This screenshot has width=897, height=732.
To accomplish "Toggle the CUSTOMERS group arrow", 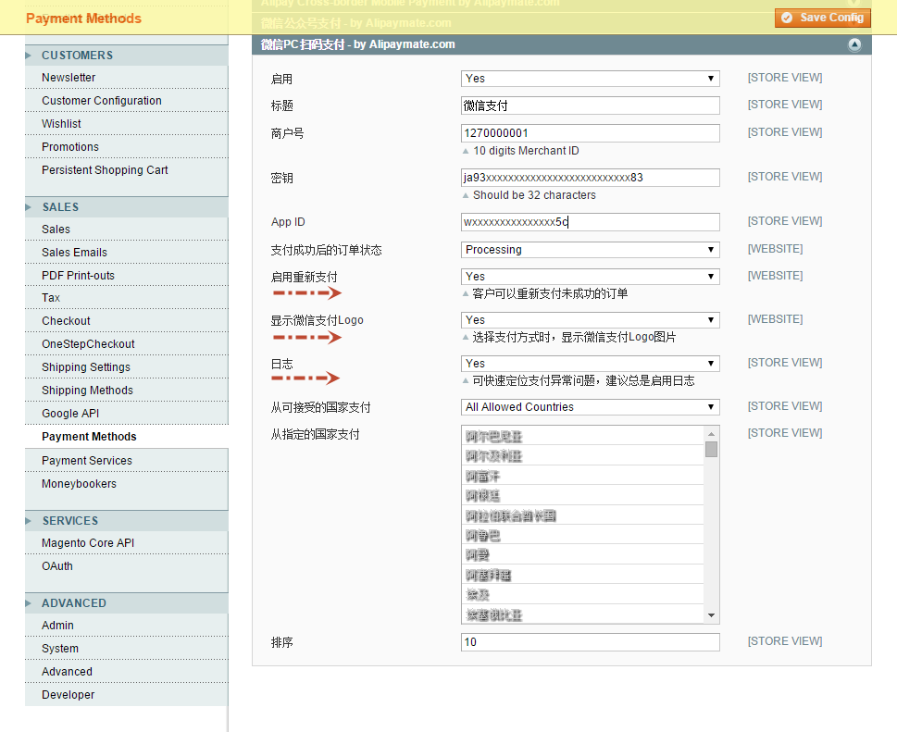I will click(x=28, y=56).
